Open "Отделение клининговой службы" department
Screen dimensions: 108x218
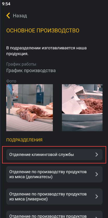54,155
